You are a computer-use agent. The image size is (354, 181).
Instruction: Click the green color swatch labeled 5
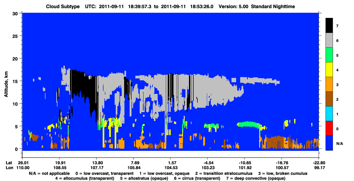click(329, 55)
